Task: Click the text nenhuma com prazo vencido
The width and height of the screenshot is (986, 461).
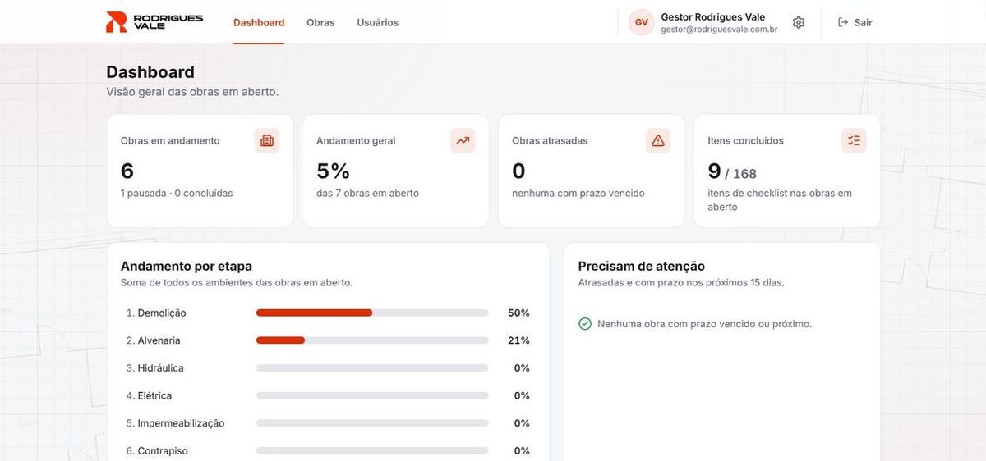Action: point(578,194)
